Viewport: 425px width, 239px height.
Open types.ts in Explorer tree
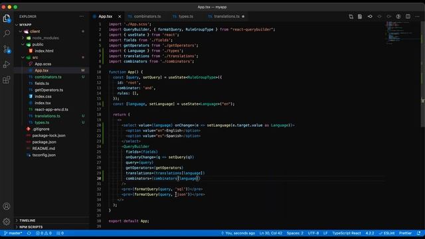point(52,122)
